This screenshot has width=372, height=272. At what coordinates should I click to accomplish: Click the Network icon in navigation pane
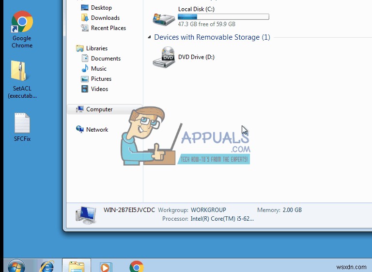[80, 130]
